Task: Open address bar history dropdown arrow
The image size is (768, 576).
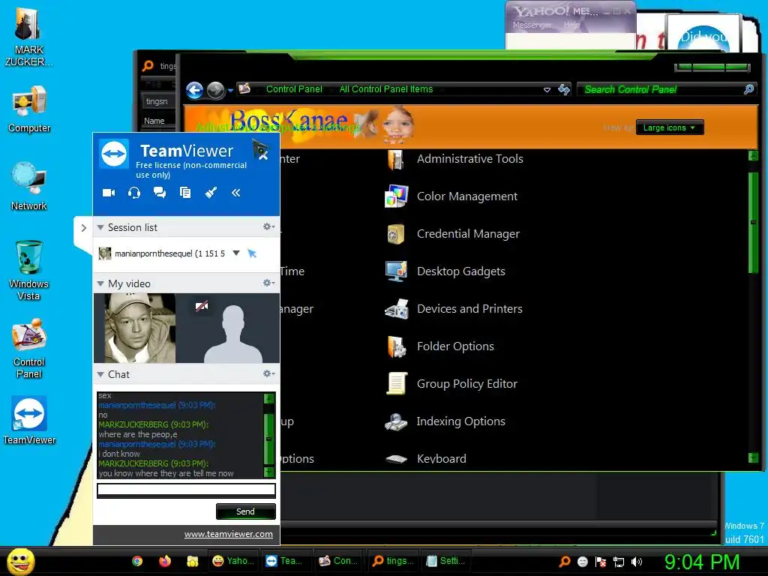Action: (547, 90)
